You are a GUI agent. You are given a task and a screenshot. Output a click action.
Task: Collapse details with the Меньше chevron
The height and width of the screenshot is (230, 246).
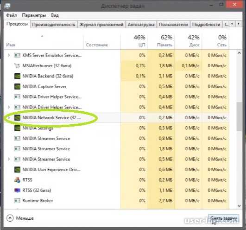coord(10,218)
